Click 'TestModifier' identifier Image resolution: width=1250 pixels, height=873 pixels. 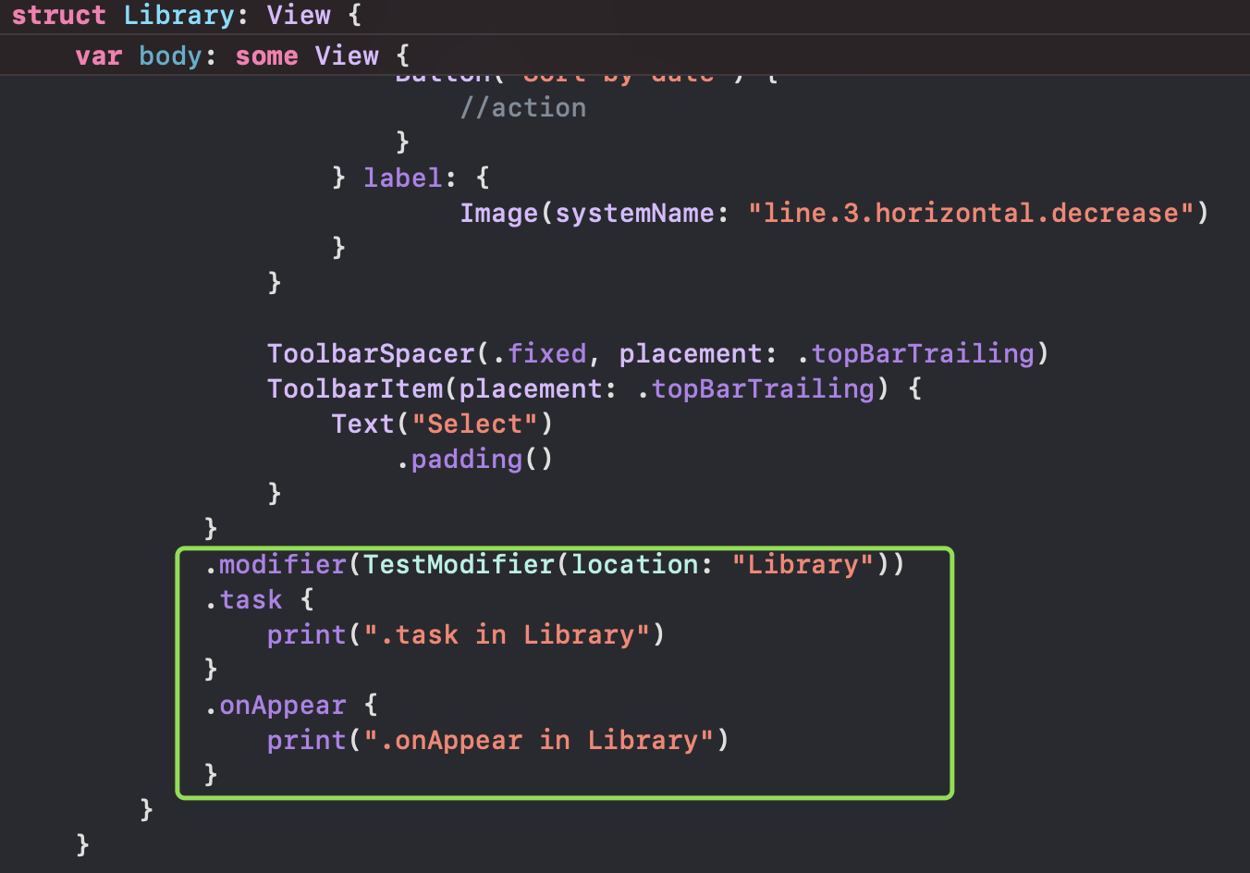(459, 564)
